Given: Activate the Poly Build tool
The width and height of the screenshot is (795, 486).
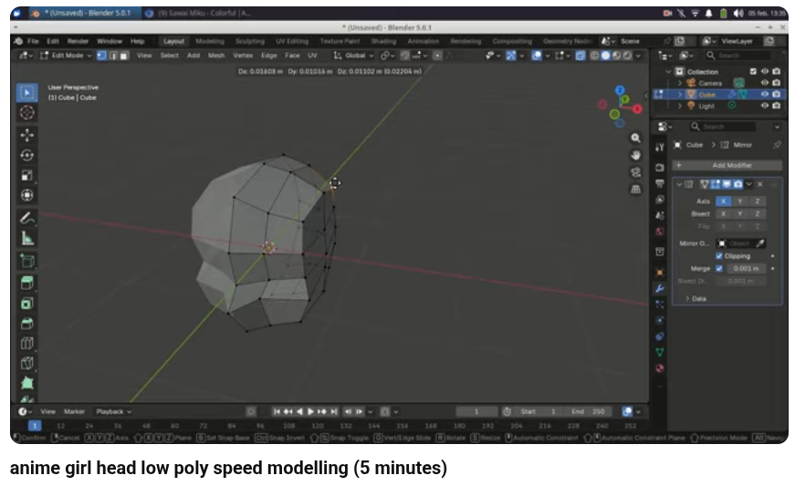Looking at the screenshot, I should pos(27,383).
